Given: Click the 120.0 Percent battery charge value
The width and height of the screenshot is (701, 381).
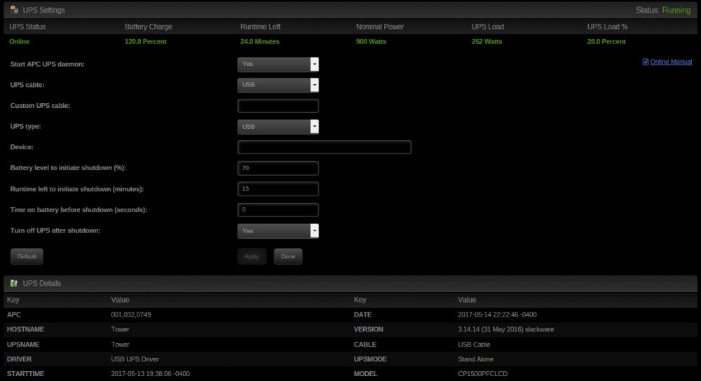Looking at the screenshot, I should 145,41.
